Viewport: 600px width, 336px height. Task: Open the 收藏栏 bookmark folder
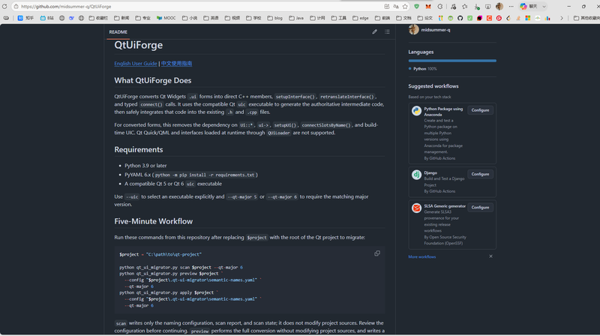point(98,18)
